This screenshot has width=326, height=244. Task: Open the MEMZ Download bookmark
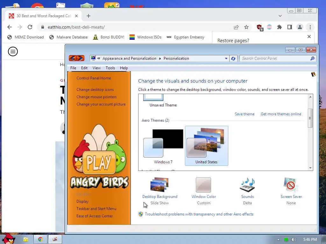click(25, 37)
